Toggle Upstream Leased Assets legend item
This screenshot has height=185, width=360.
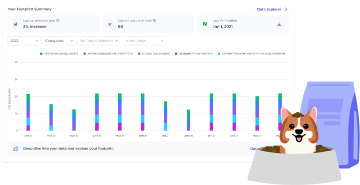point(59,53)
